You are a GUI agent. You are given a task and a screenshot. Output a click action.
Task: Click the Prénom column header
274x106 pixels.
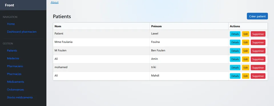(x=189, y=26)
